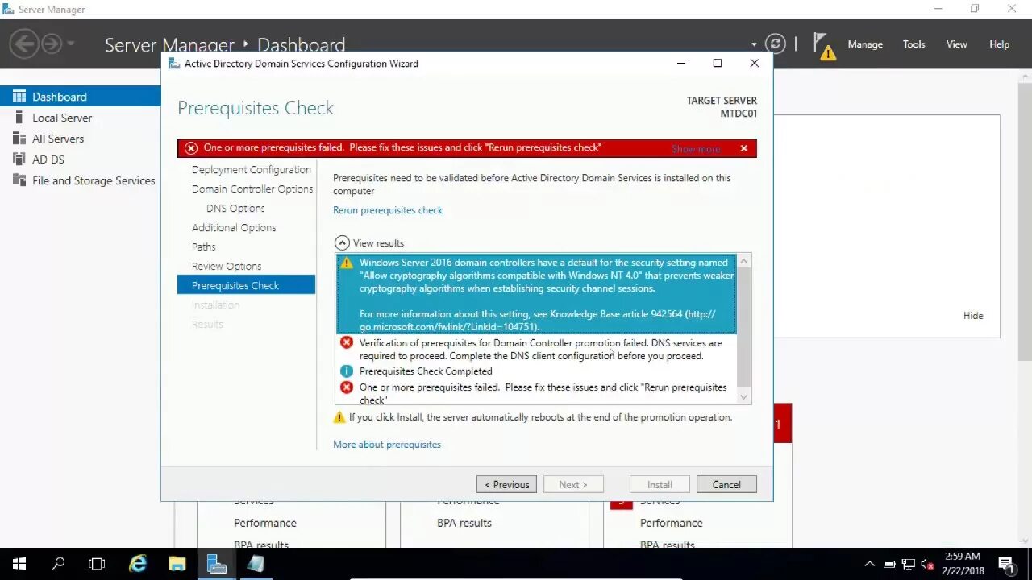Go to Paths step
The image size is (1032, 580).
pos(204,247)
